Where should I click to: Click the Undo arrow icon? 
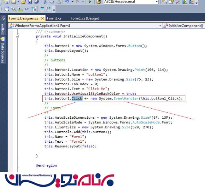point(67,2)
